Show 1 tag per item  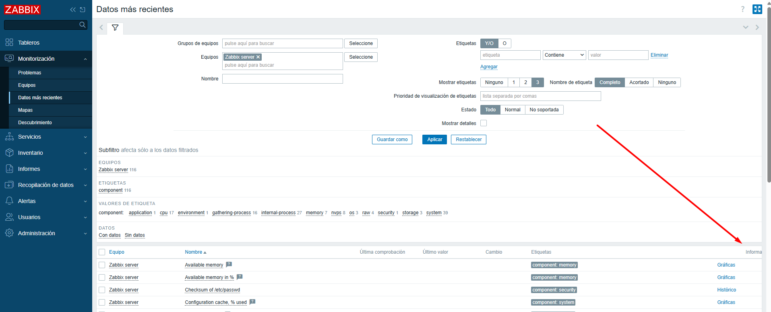pyautogui.click(x=514, y=82)
